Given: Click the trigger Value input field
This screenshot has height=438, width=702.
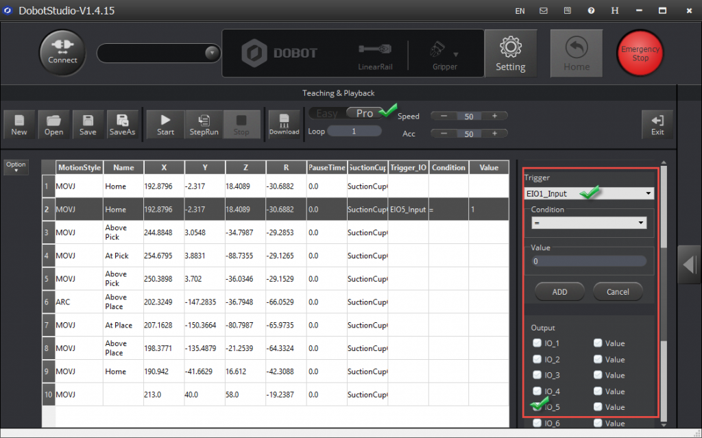Looking at the screenshot, I should (x=589, y=261).
